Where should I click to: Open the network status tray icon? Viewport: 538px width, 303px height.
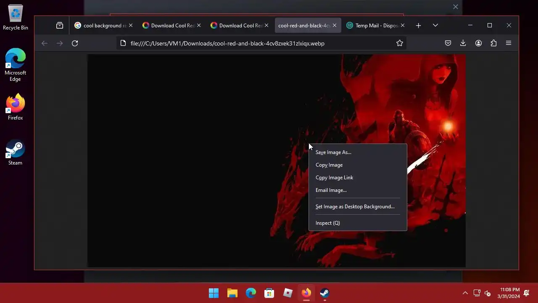(x=477, y=293)
